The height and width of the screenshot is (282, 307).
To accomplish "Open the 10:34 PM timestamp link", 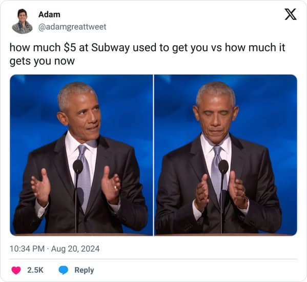I will tap(27, 249).
